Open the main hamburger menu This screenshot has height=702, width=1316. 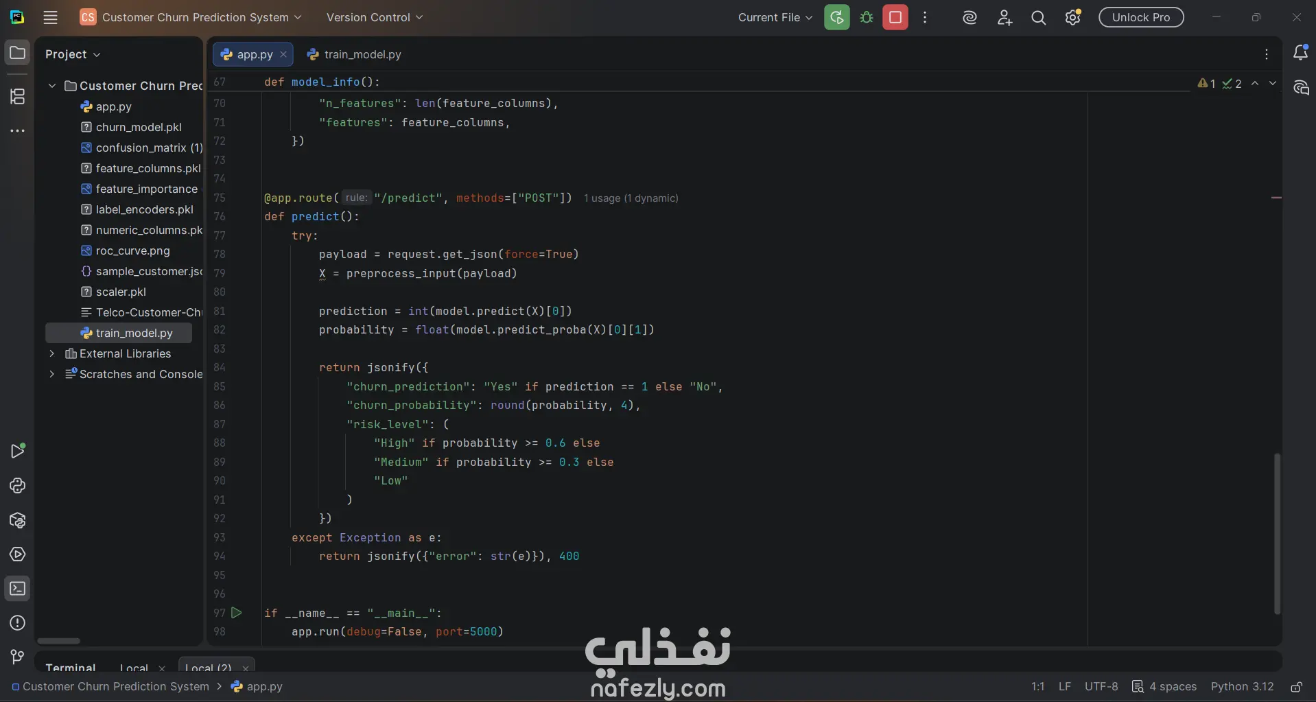[50, 17]
